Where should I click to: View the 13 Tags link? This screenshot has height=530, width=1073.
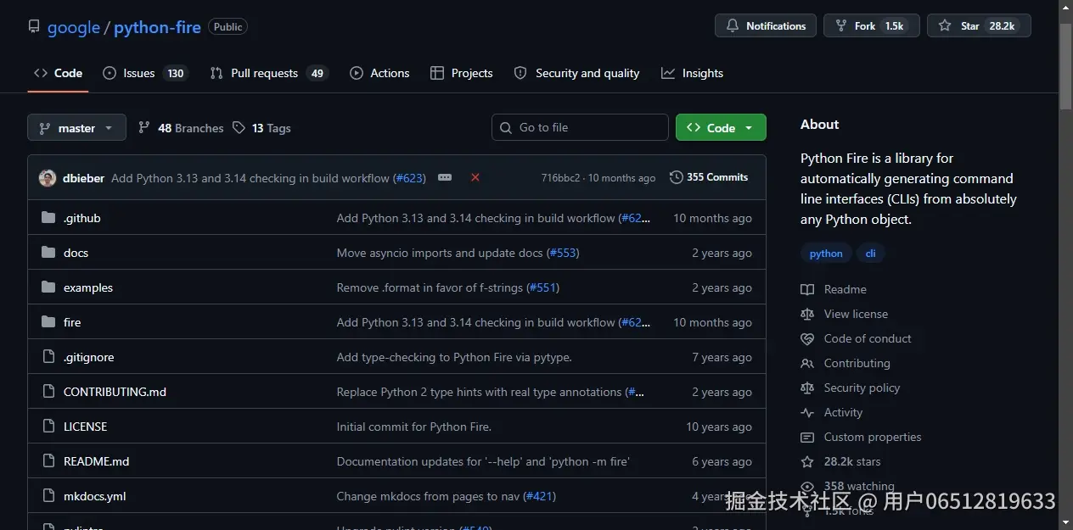pos(261,128)
